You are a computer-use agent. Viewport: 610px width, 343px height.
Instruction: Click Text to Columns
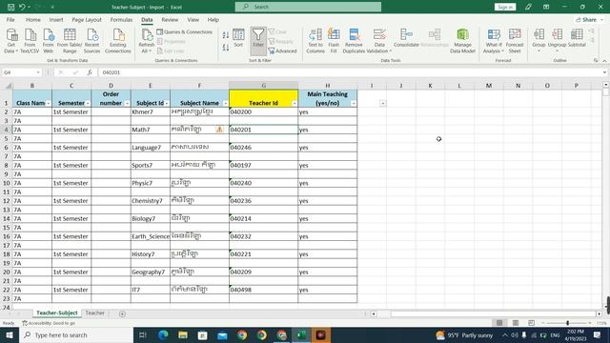315,40
